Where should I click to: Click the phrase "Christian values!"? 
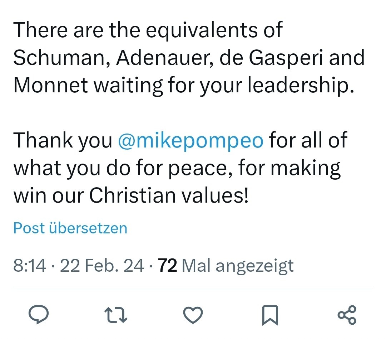pos(168,195)
